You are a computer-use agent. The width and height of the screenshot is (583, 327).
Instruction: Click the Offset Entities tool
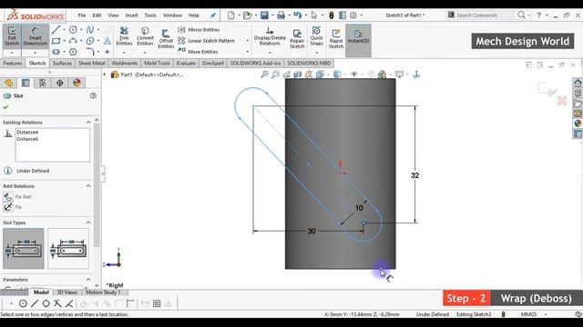tap(166, 39)
